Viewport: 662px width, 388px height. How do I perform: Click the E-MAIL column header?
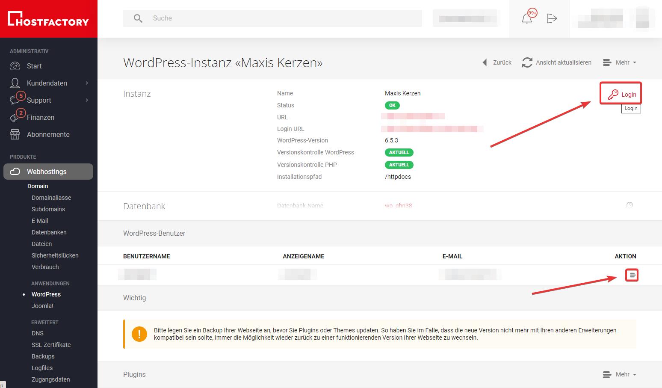452,256
